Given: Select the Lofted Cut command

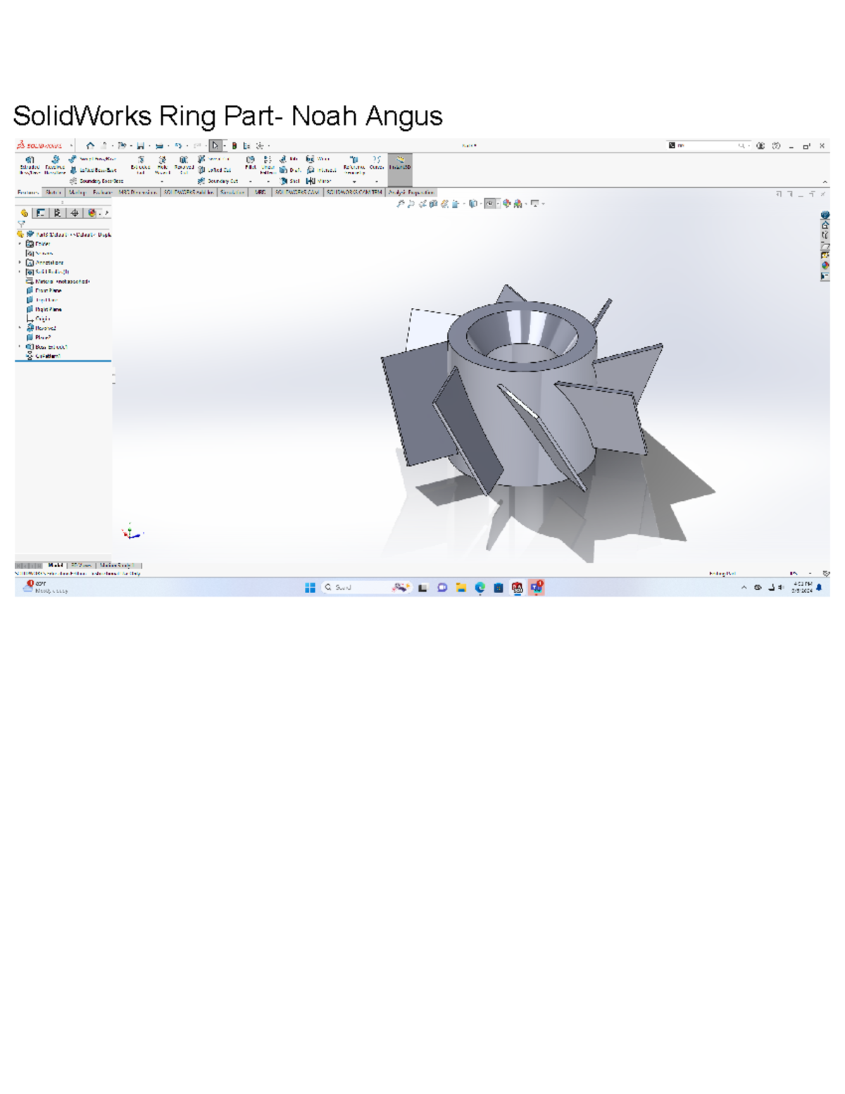Looking at the screenshot, I should 215,170.
